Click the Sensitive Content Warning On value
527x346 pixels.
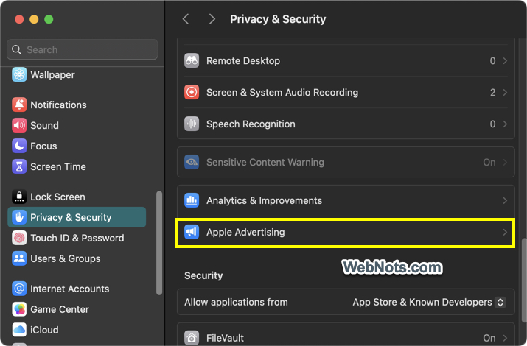point(489,162)
